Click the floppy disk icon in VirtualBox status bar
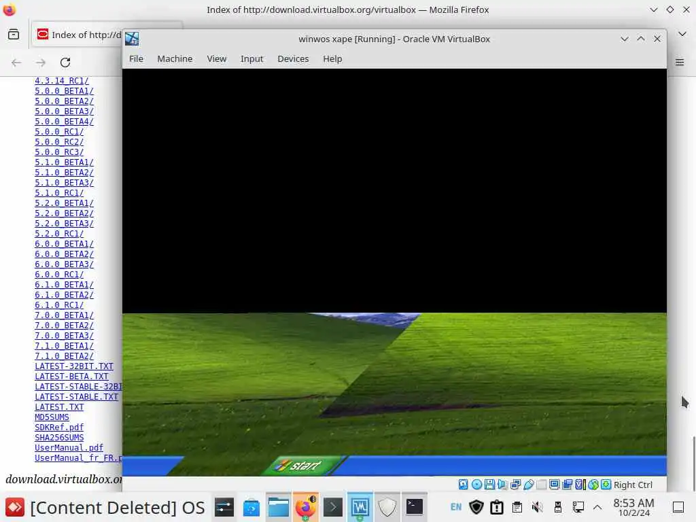This screenshot has height=522, width=696. [x=489, y=485]
